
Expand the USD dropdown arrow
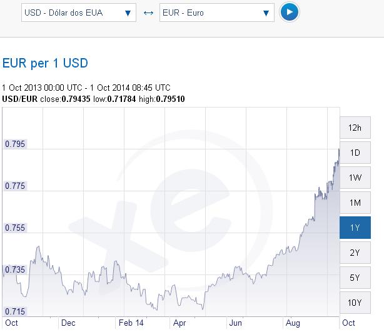click(128, 13)
